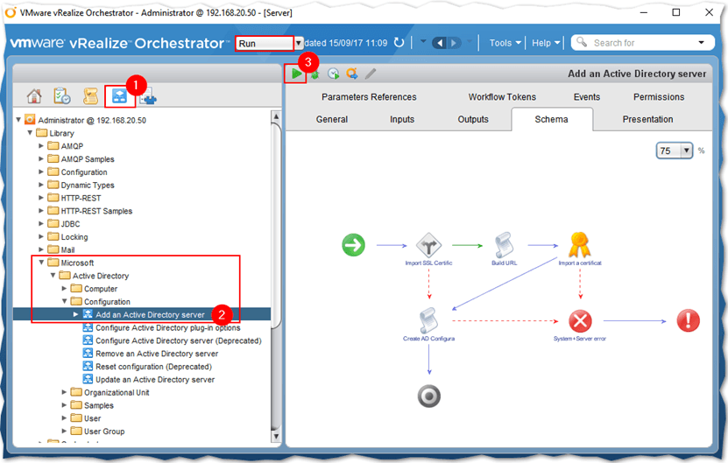Collapse the Active Directory folder

[53, 276]
